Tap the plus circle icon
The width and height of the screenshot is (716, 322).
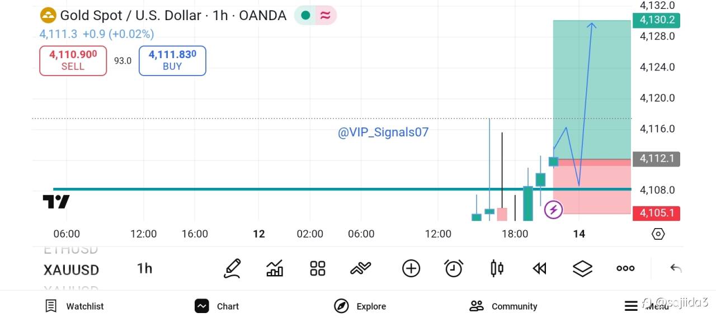coord(411,269)
